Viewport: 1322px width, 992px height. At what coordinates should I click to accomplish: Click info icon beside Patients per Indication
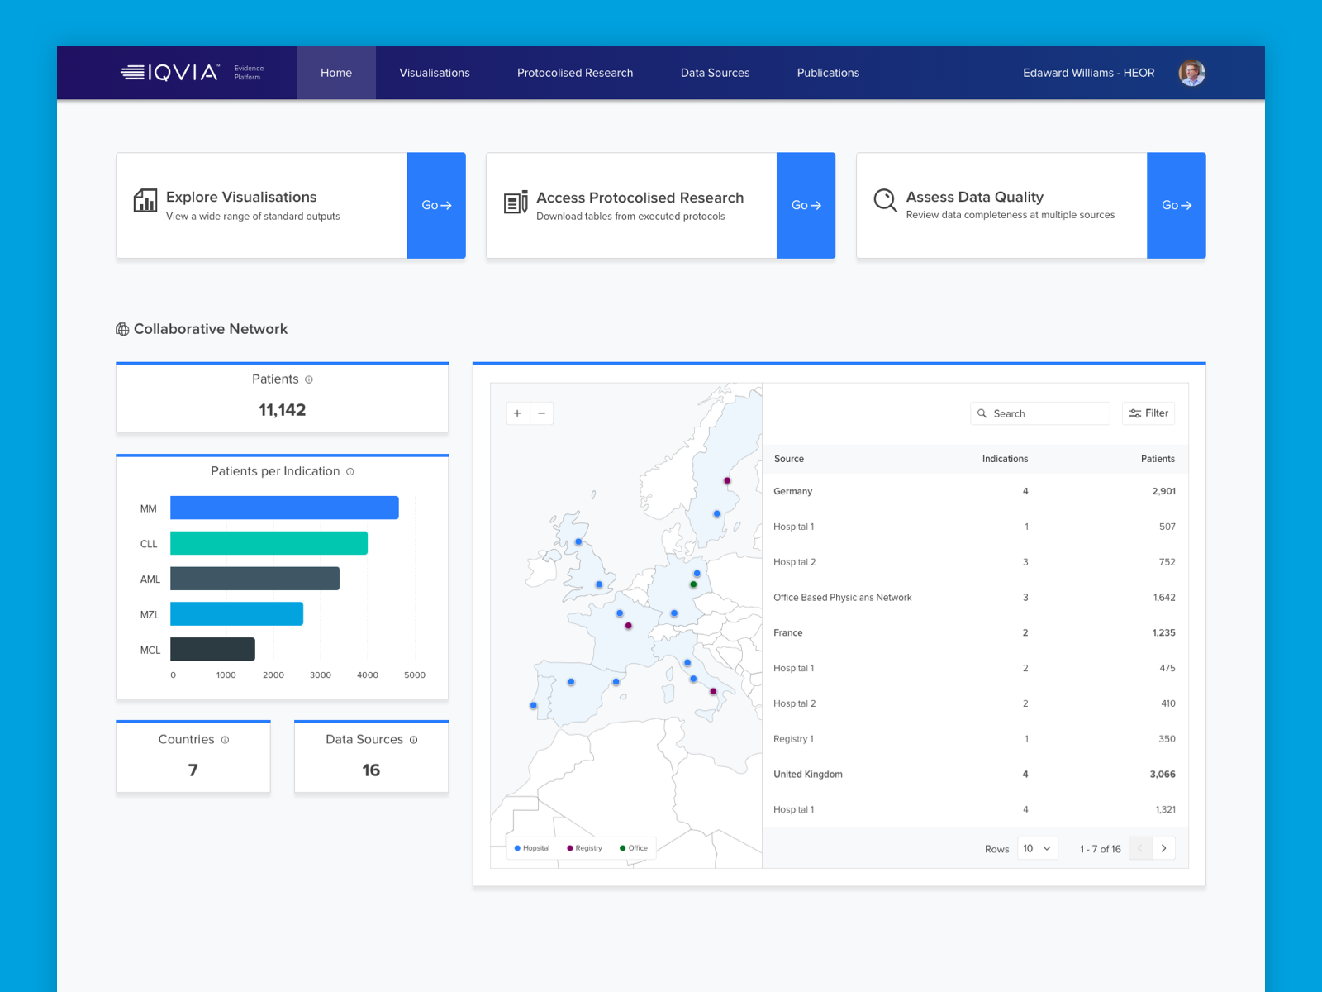coord(350,472)
